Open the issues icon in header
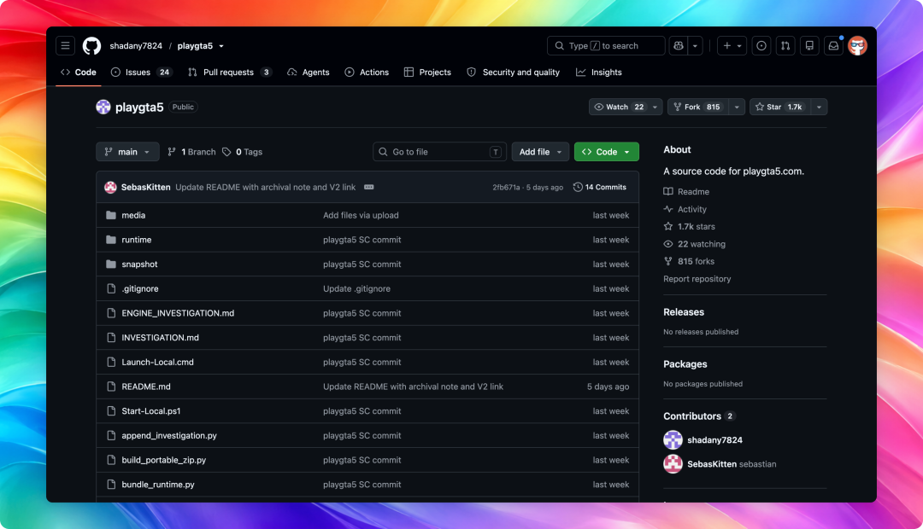This screenshot has height=529, width=923. coord(761,46)
